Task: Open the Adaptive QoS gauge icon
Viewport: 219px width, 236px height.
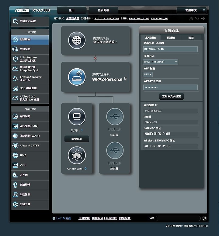Action: click(15, 69)
